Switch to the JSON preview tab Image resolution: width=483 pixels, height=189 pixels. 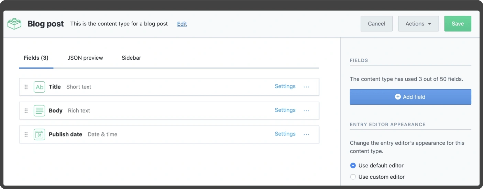[85, 58]
